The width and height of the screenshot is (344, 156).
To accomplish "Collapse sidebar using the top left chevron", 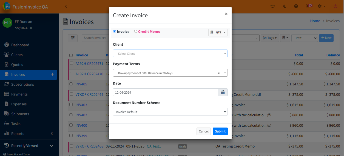I will tap(66, 6).
